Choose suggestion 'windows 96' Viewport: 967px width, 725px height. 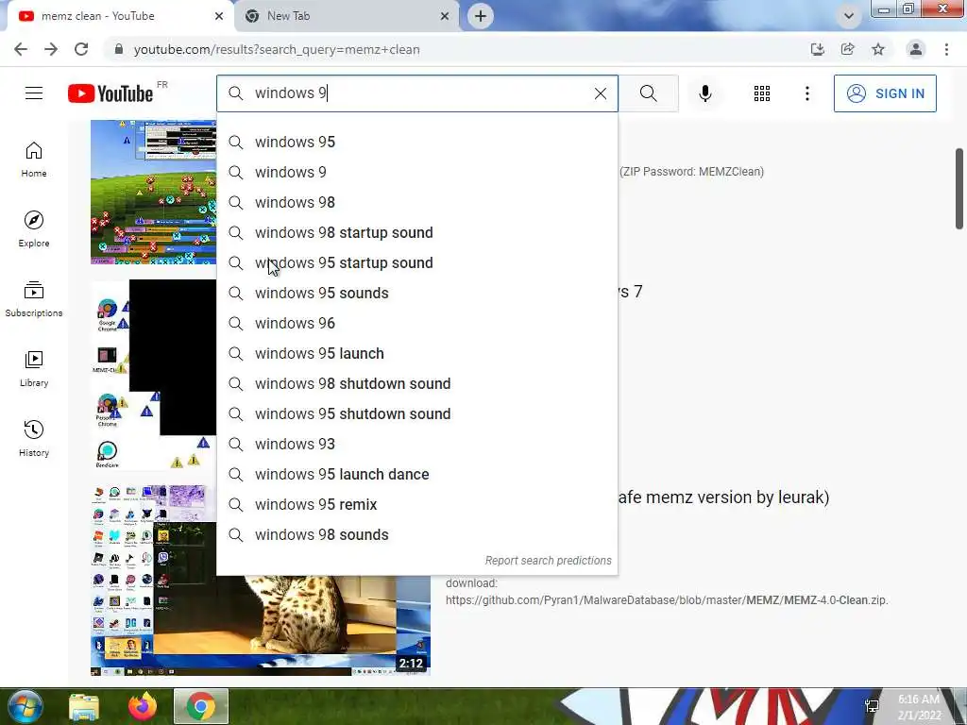pos(416,323)
